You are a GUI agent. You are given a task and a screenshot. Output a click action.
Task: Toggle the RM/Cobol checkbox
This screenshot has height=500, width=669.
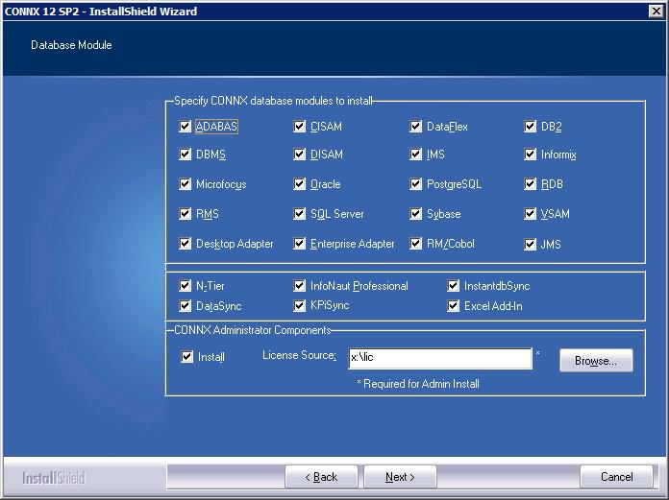click(415, 244)
